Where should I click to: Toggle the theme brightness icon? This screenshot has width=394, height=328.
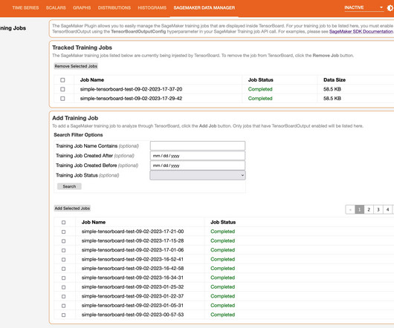pyautogui.click(x=390, y=7)
